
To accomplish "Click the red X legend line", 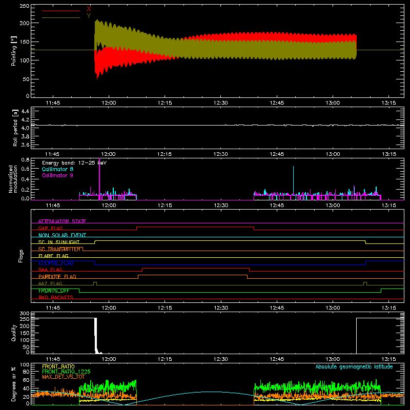I will pyautogui.click(x=61, y=11).
